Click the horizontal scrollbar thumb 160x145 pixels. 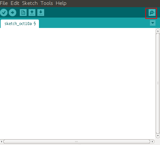pos(77,141)
